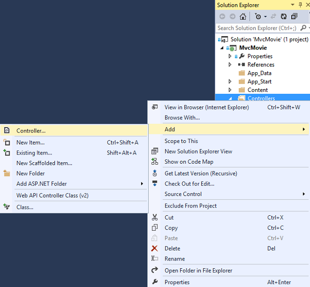Choose Cut from the context menu

229,217
